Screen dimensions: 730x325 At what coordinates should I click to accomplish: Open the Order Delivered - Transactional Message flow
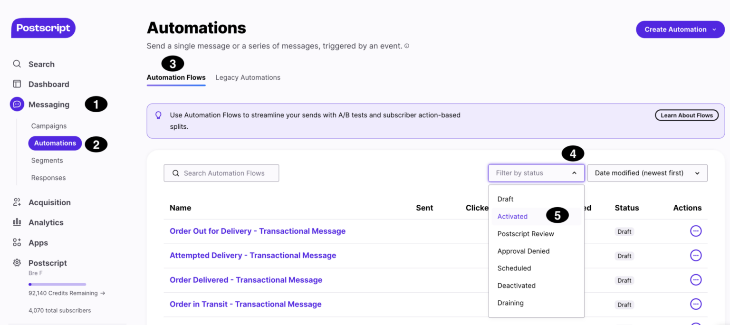coord(246,280)
